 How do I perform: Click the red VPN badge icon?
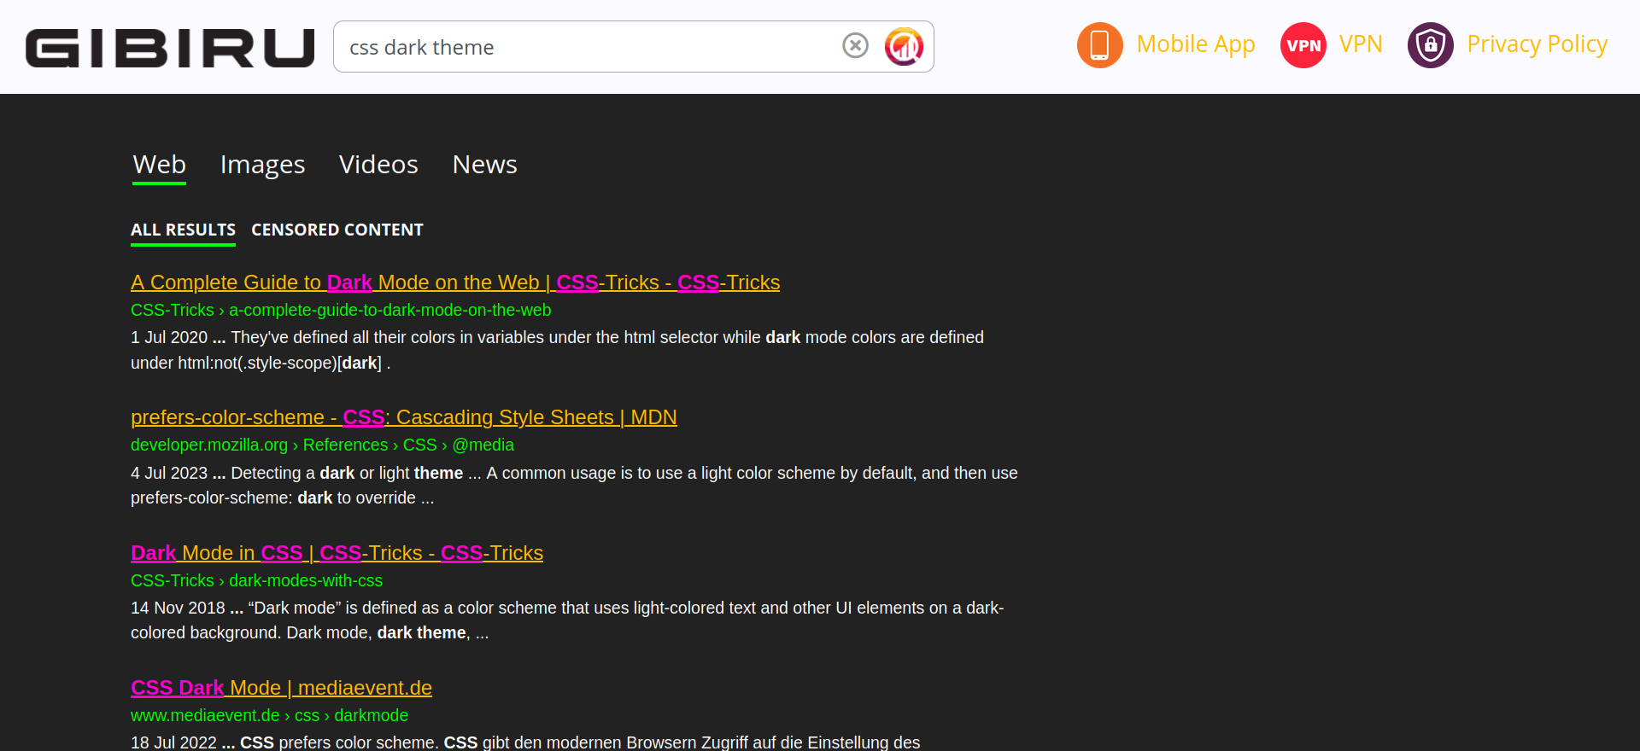click(1303, 45)
